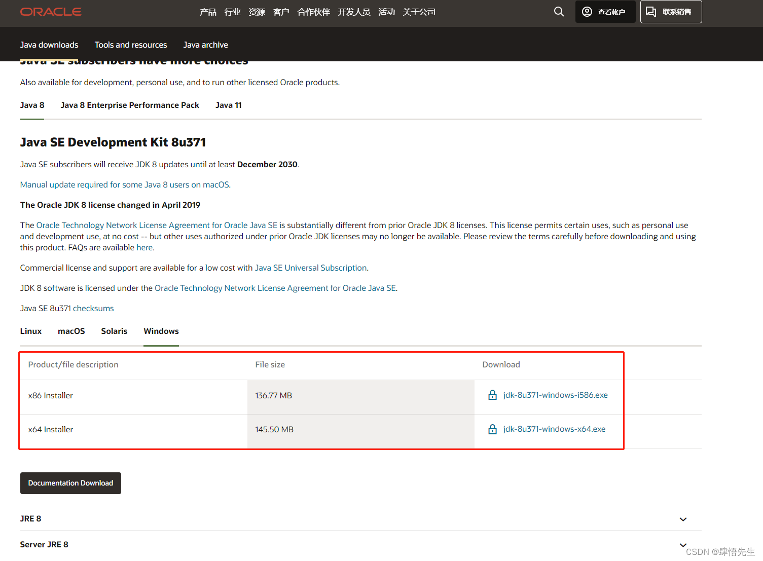Open the Java archive section
Image resolution: width=763 pixels, height=561 pixels.
[205, 45]
